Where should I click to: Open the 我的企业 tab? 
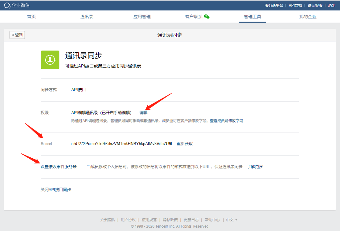pyautogui.click(x=308, y=17)
